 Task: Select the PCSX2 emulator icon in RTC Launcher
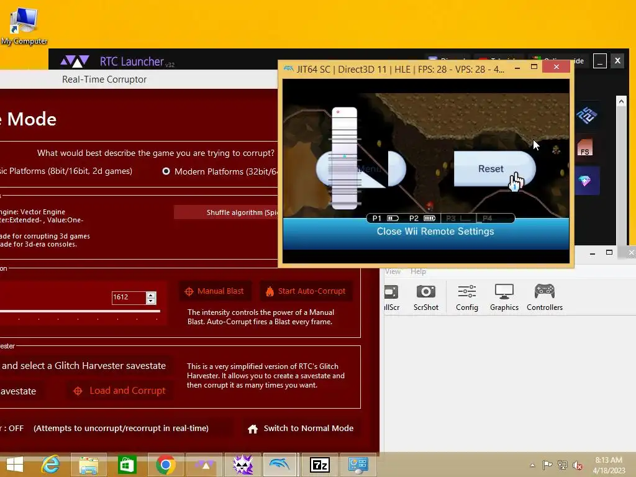(586, 116)
